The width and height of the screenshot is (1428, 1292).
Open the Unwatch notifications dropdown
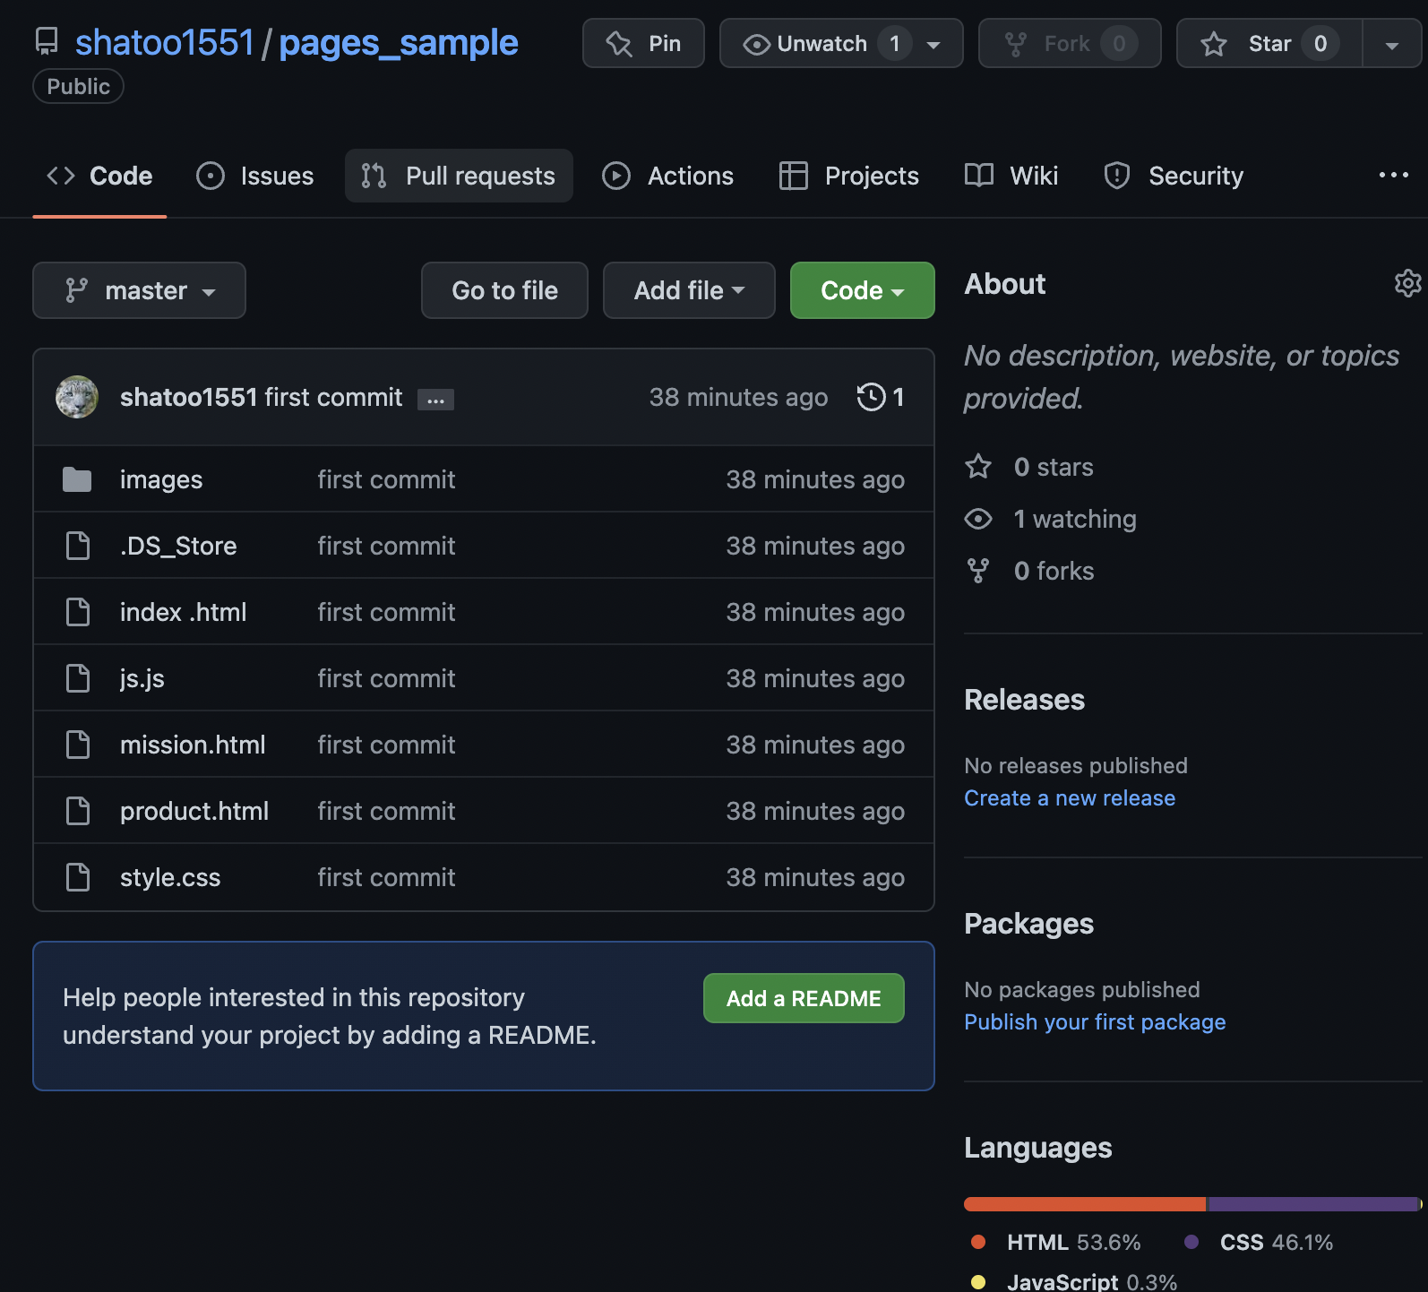841,43
